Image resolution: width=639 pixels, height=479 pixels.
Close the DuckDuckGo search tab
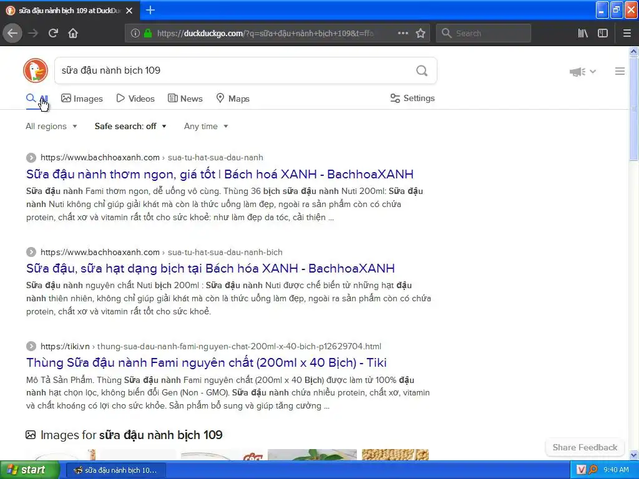tap(129, 11)
